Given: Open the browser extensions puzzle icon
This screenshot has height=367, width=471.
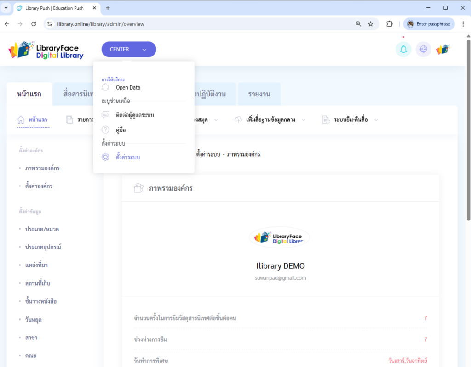Looking at the screenshot, I should pyautogui.click(x=390, y=24).
